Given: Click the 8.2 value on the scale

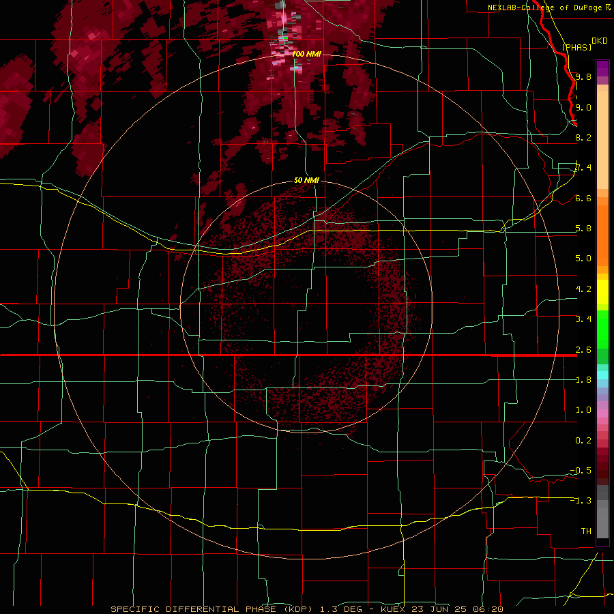Looking at the screenshot, I should [x=583, y=137].
